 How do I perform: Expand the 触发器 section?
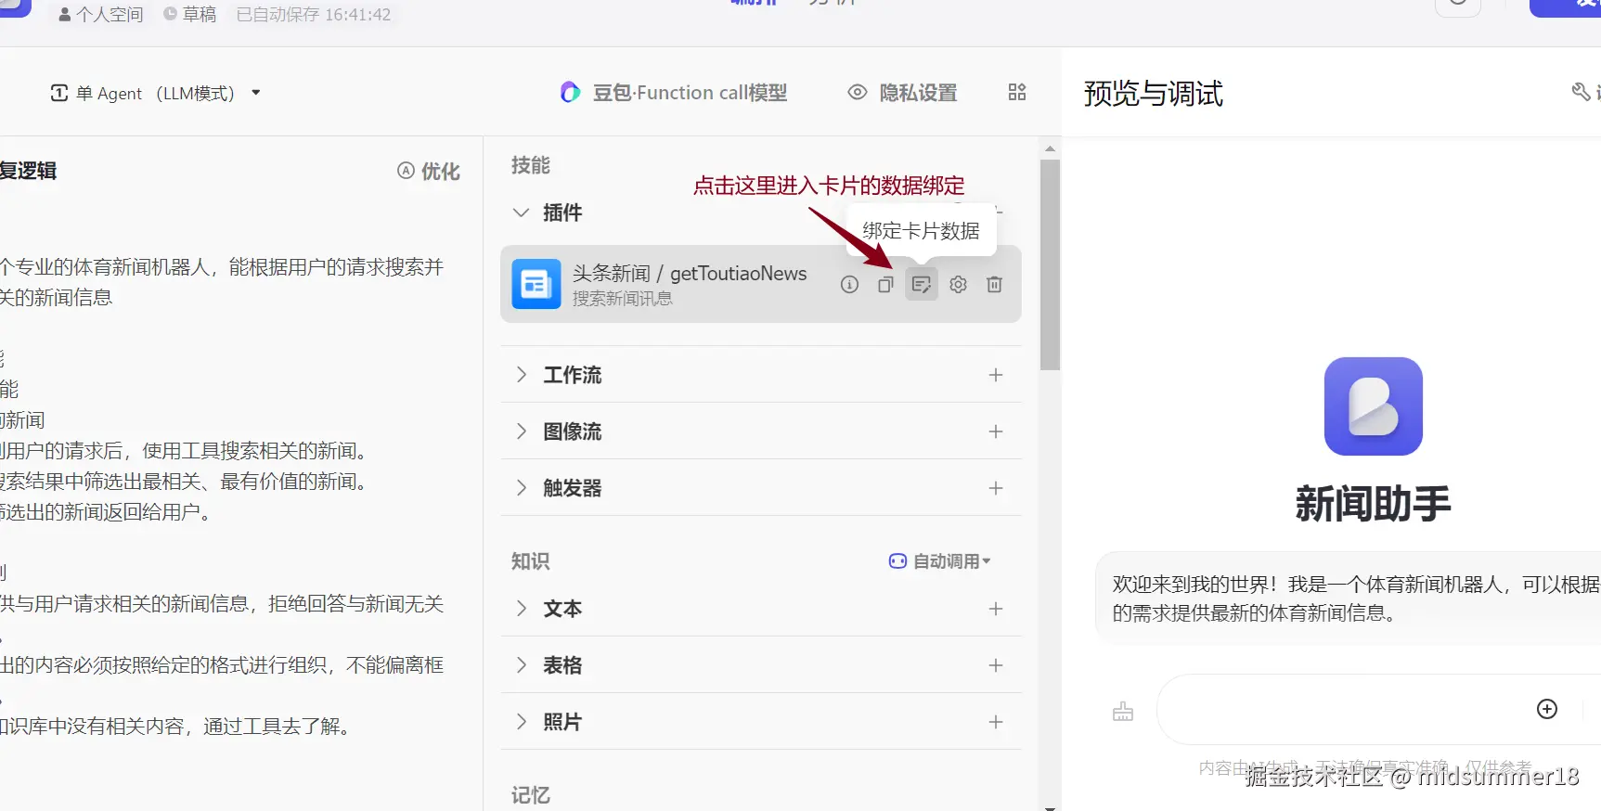coord(522,488)
